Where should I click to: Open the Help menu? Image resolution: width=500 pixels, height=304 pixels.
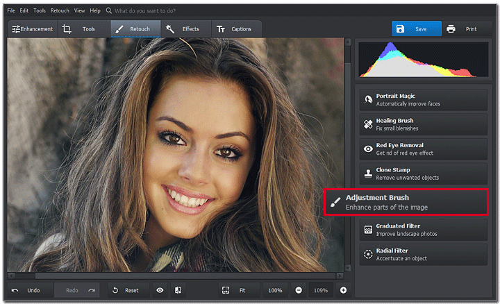point(95,10)
